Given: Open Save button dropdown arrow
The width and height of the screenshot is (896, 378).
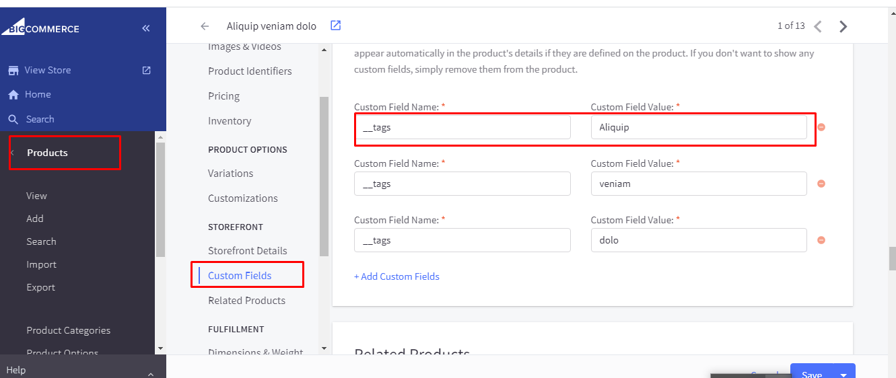Looking at the screenshot, I should coord(843,374).
